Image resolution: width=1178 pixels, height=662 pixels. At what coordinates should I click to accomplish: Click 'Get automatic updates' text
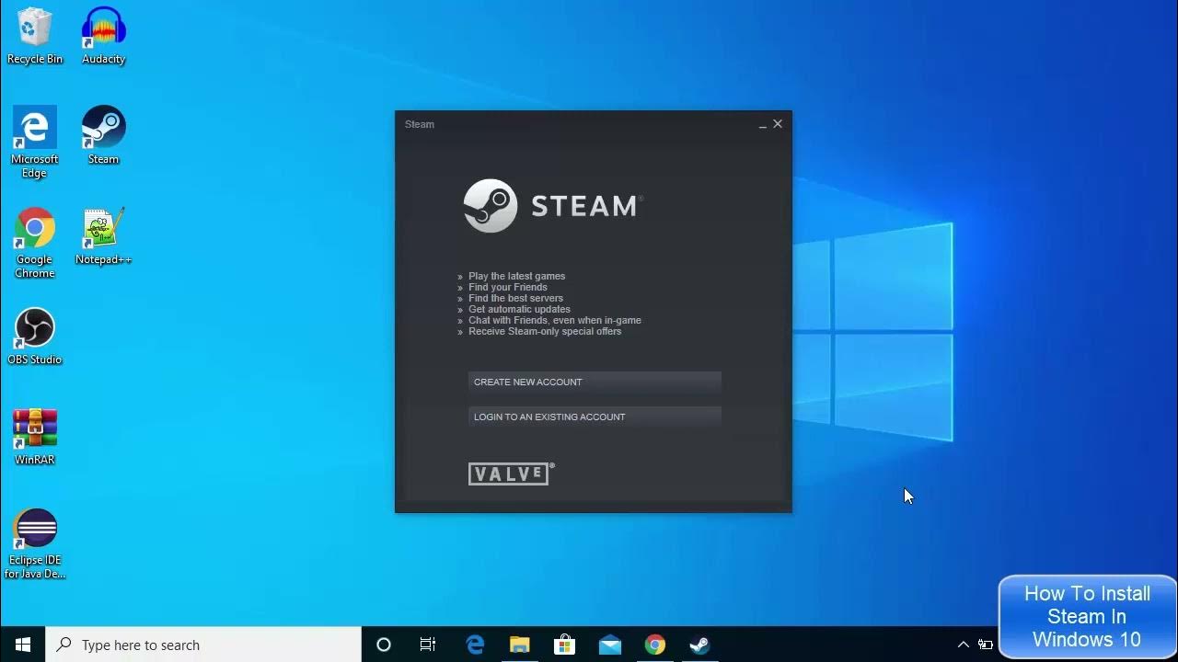[x=519, y=309]
